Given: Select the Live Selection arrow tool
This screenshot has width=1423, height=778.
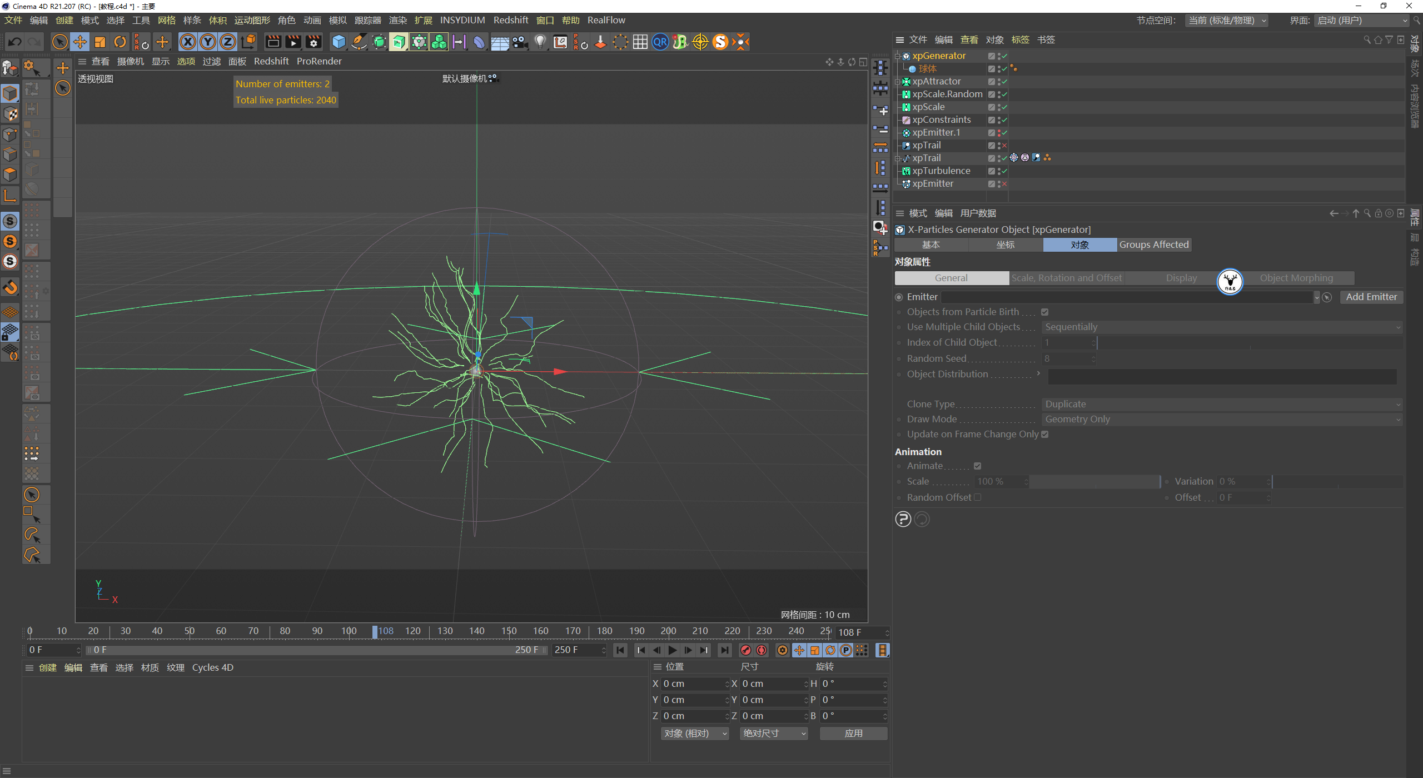Looking at the screenshot, I should 60,42.
